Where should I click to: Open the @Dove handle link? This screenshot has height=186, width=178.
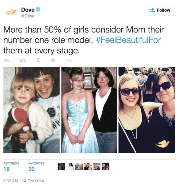click(28, 16)
